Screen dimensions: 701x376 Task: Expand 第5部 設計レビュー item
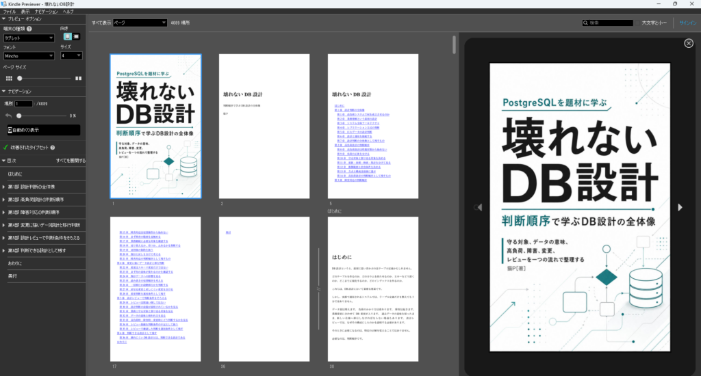tap(3, 238)
